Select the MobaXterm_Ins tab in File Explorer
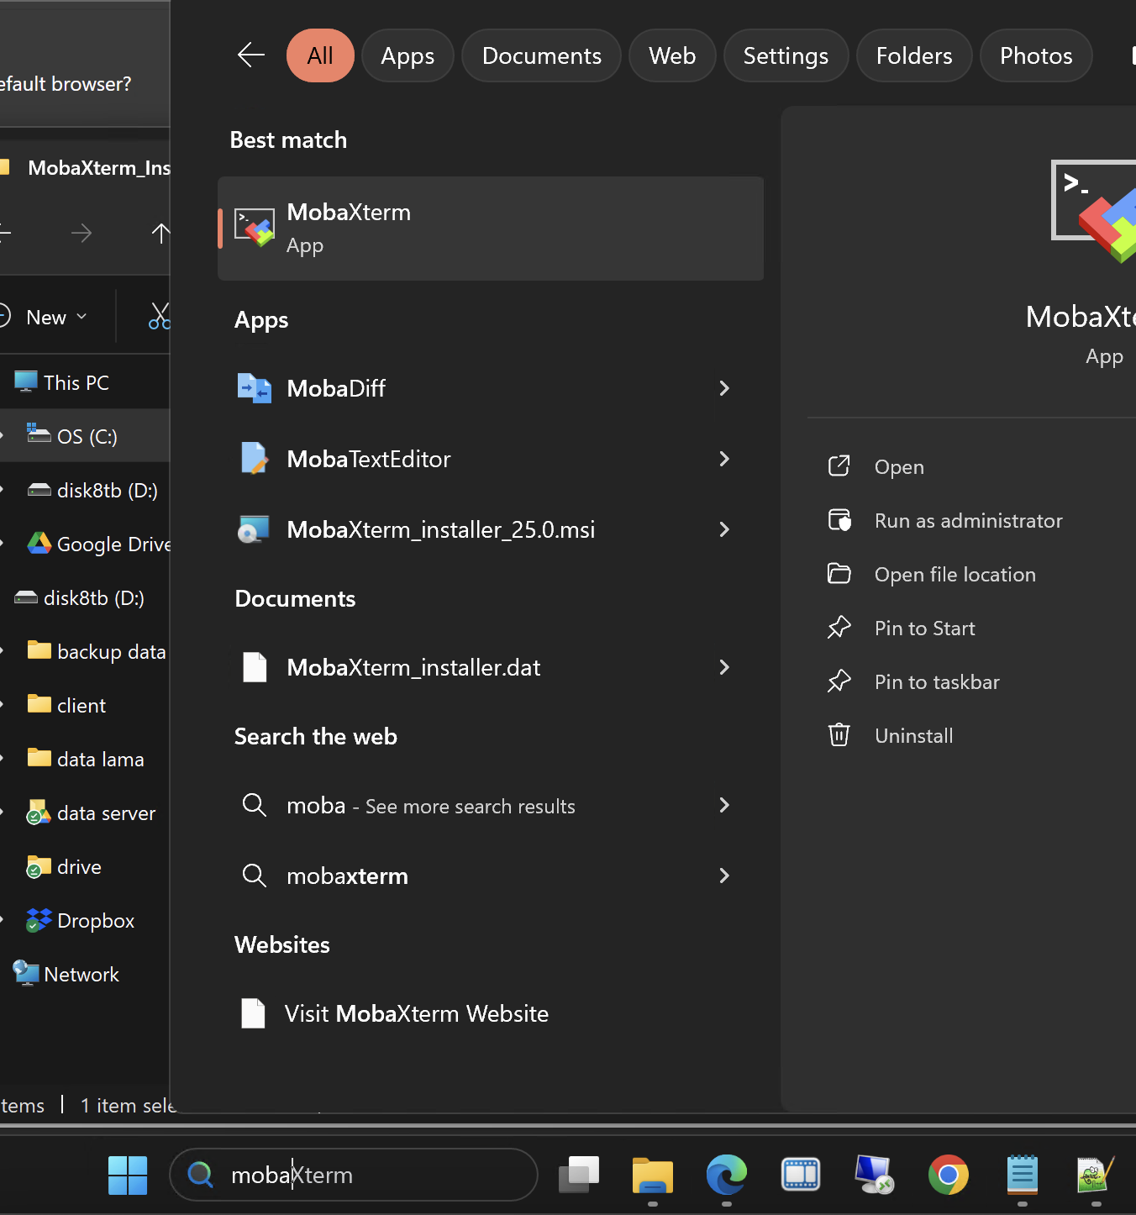This screenshot has width=1136, height=1215. point(86,167)
